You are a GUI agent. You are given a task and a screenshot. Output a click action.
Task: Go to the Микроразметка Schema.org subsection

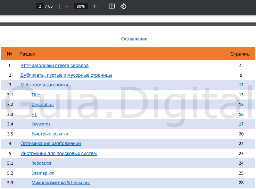point(61,183)
